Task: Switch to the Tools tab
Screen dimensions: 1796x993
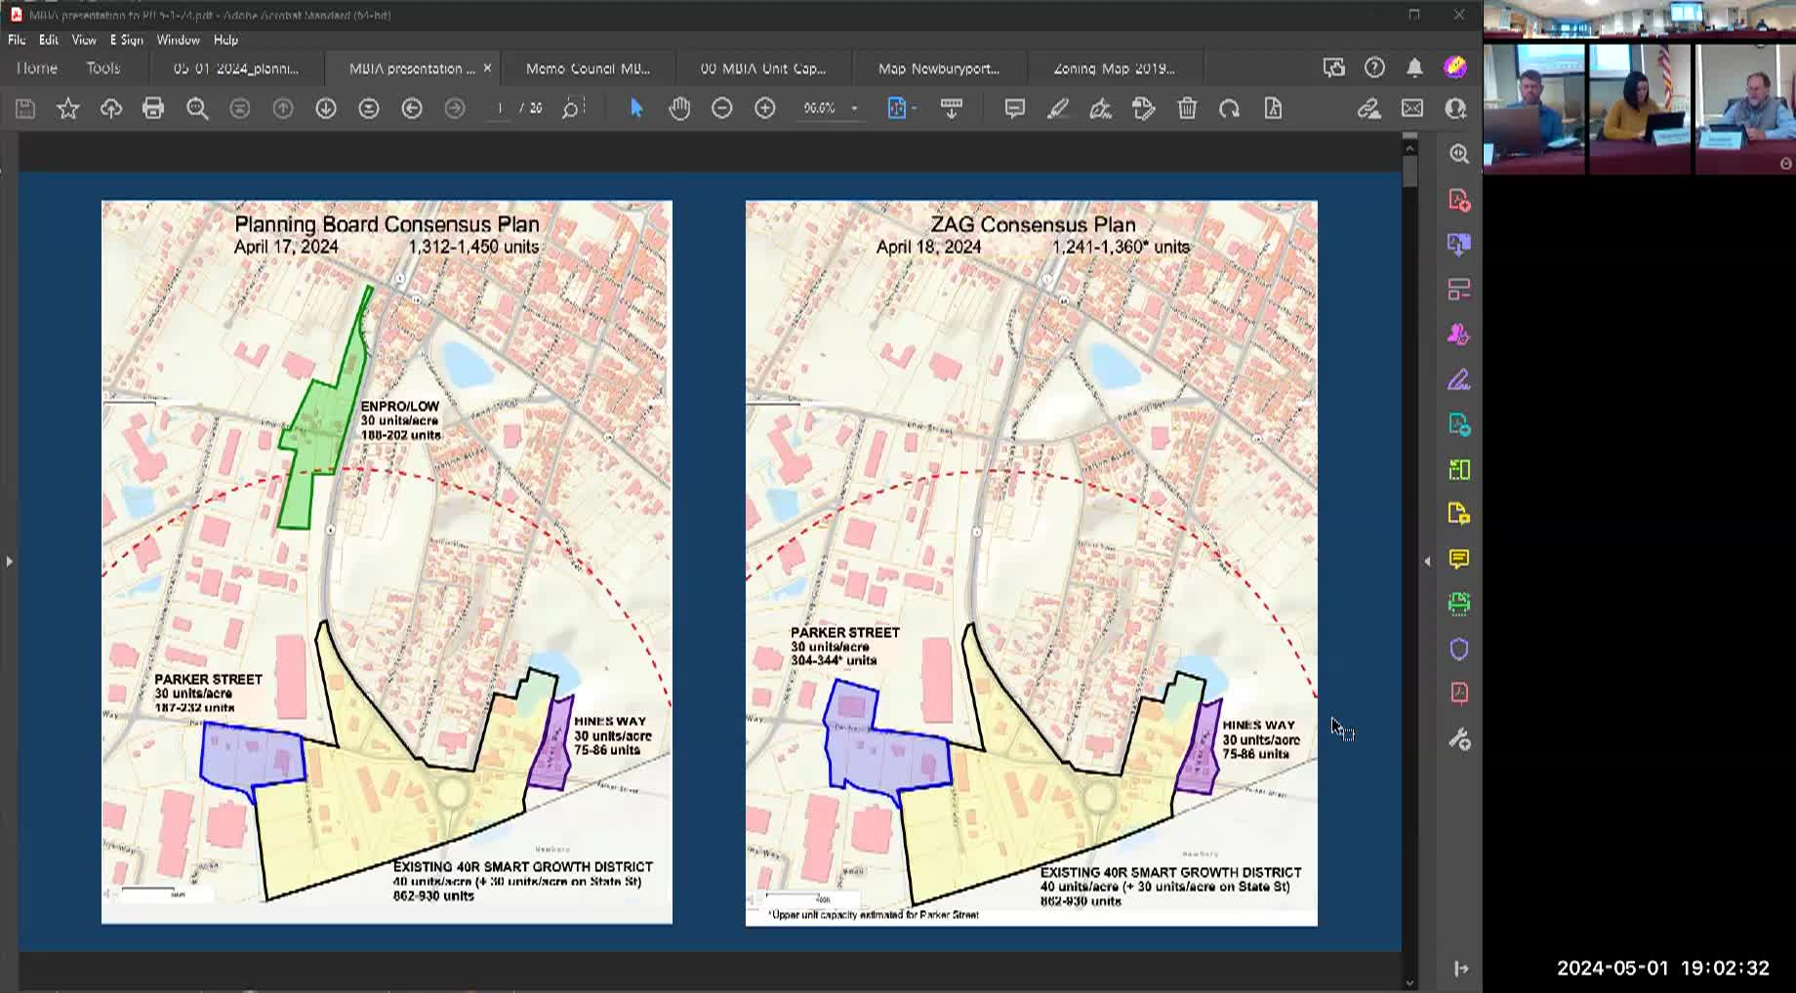Action: pyautogui.click(x=102, y=68)
